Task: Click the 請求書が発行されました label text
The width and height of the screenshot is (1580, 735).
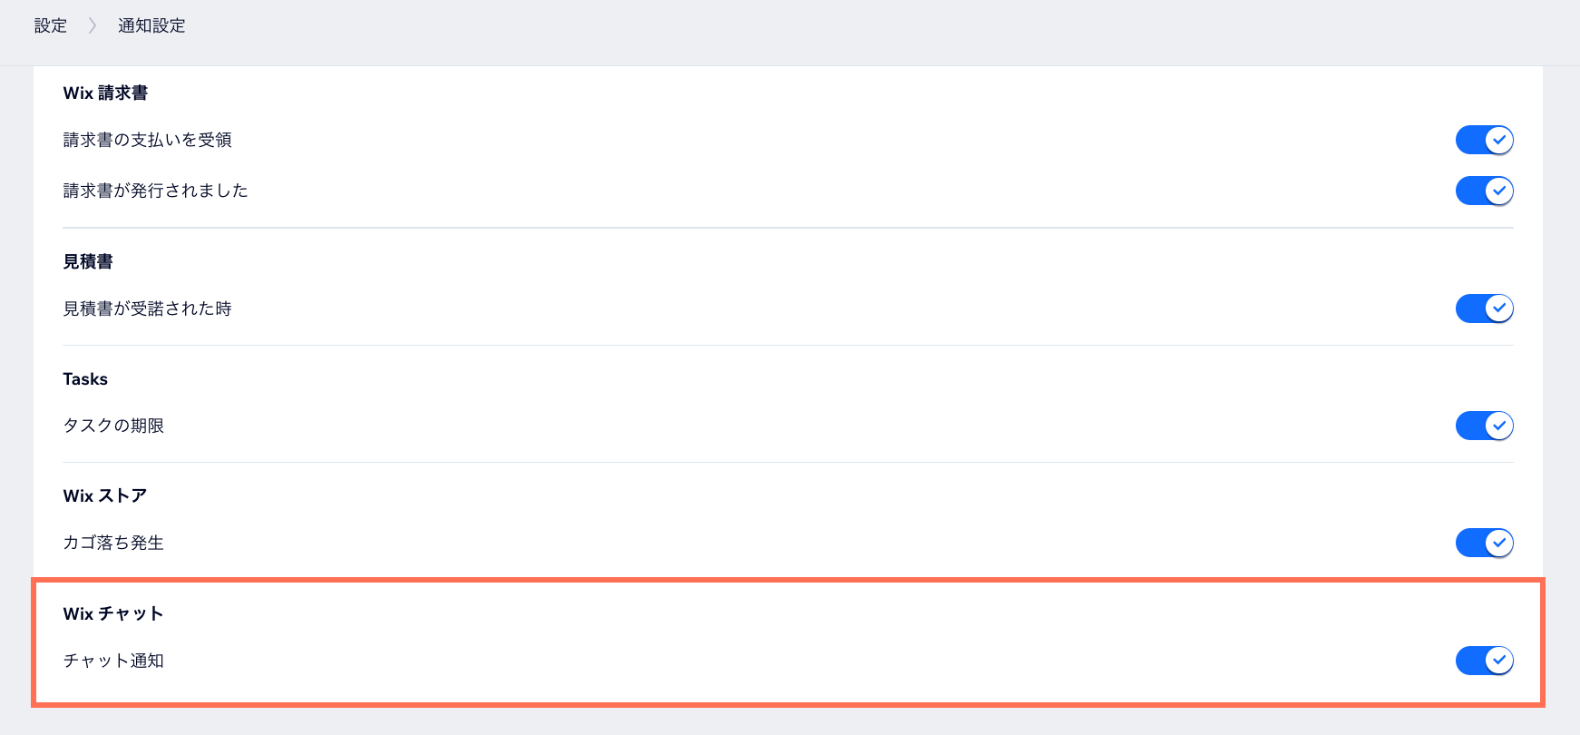Action: point(155,191)
